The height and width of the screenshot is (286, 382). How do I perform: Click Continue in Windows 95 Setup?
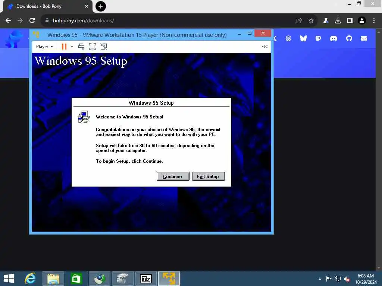pos(173,176)
